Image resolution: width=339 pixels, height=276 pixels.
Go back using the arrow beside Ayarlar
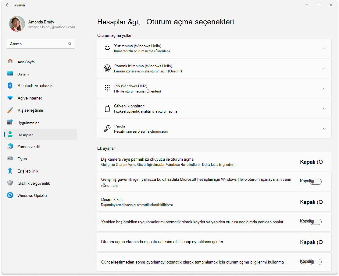pyautogui.click(x=8, y=5)
